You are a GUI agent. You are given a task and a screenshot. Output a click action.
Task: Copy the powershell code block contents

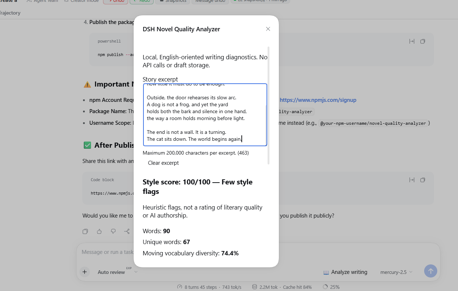coord(423,41)
